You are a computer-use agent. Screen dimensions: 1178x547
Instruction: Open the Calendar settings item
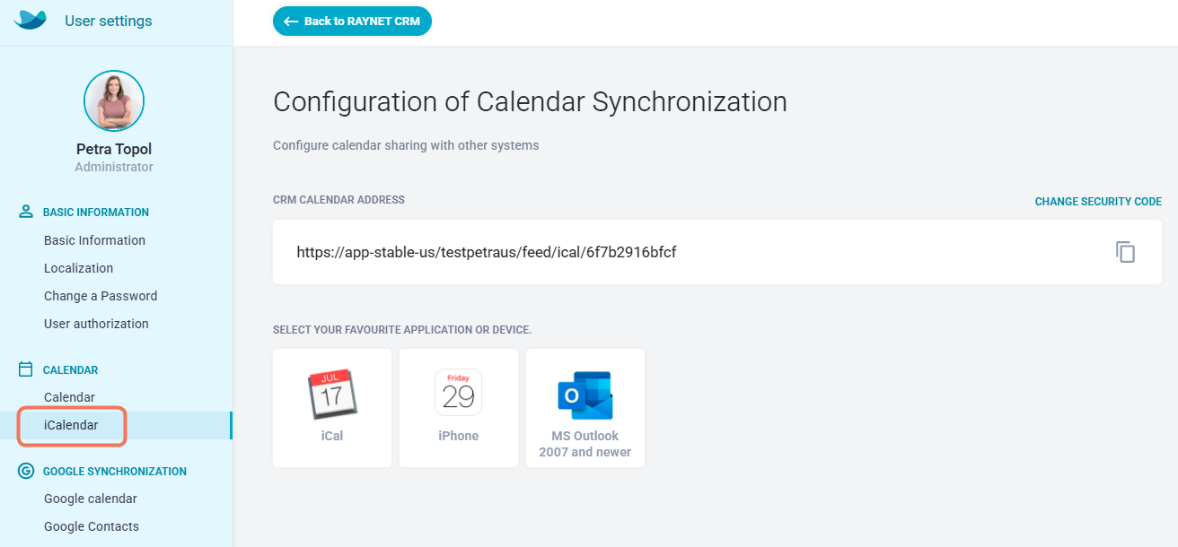pyautogui.click(x=69, y=397)
